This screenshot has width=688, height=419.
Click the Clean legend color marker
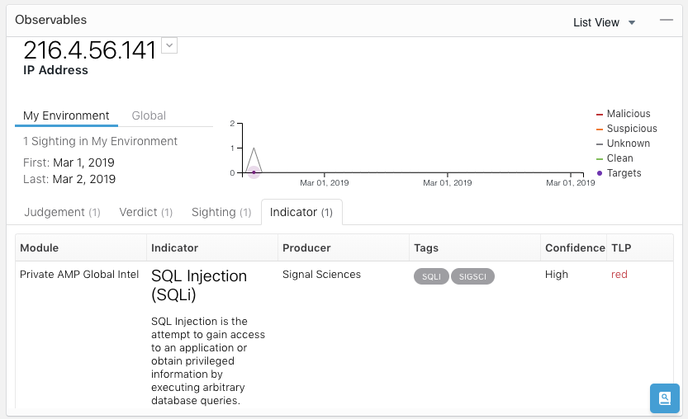[600, 158]
